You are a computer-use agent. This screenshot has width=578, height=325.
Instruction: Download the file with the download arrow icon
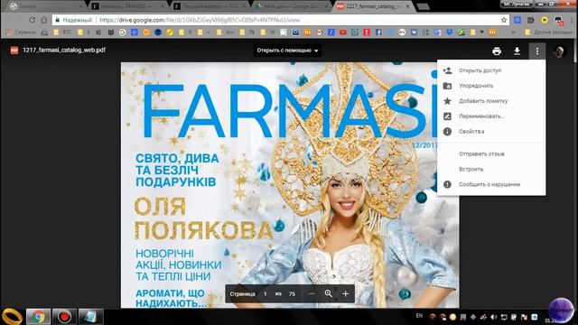coord(517,51)
